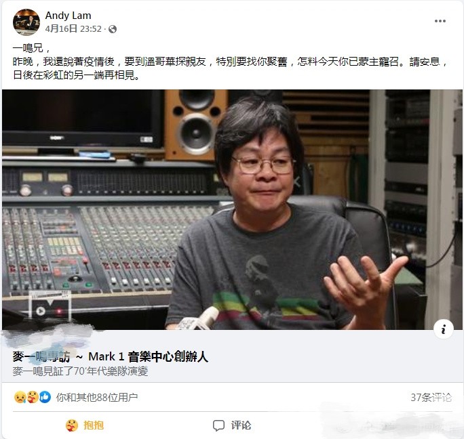Click the care hug reaction emoji
Image resolution: width=464 pixels, height=439 pixels.
point(33,397)
